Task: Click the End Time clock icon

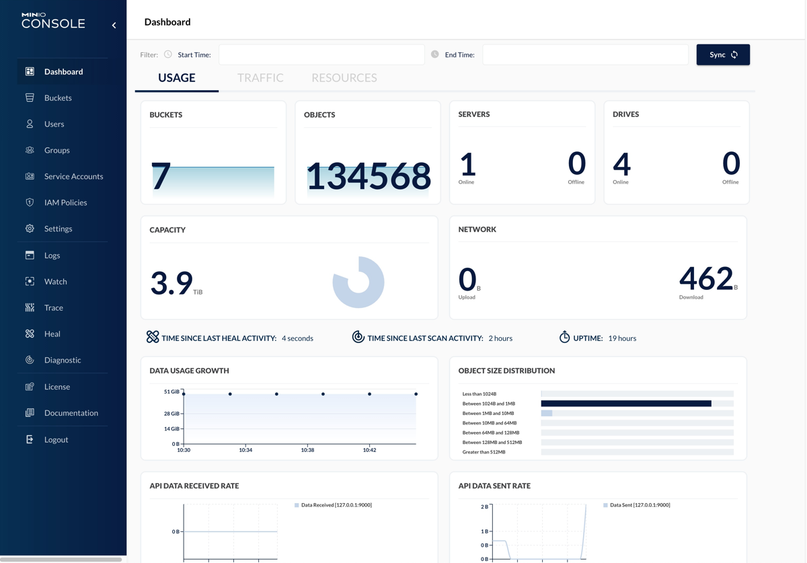Action: point(435,54)
